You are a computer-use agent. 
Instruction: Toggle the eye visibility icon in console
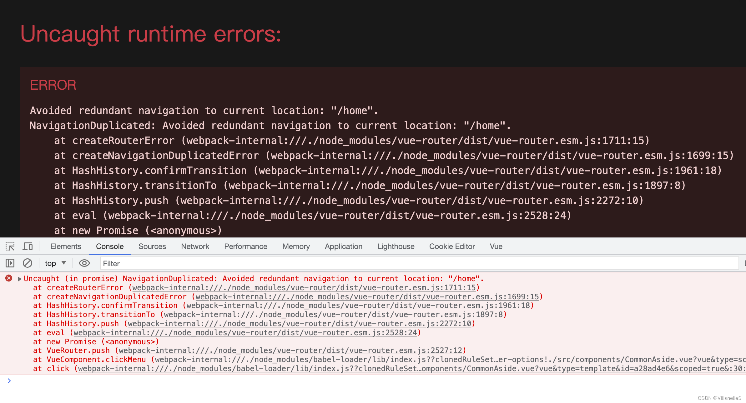pos(83,263)
